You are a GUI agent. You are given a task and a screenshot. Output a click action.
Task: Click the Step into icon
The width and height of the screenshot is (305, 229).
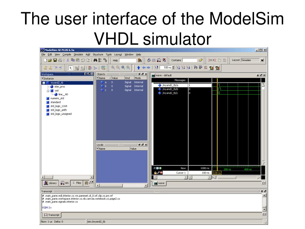pyautogui.click(x=196, y=67)
